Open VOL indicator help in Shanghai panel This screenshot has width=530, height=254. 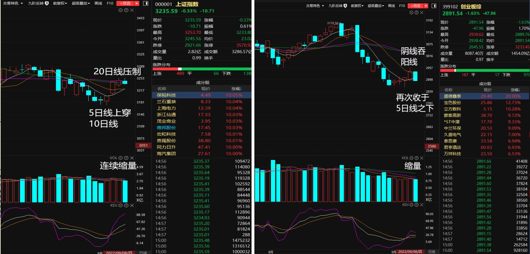(x=126, y=158)
